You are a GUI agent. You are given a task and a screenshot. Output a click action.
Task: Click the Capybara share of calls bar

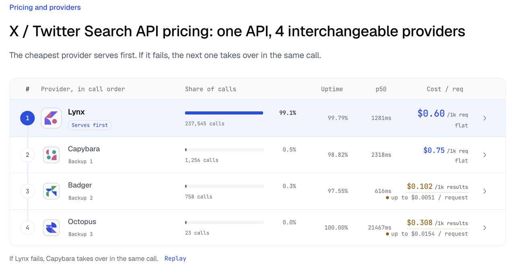225,150
